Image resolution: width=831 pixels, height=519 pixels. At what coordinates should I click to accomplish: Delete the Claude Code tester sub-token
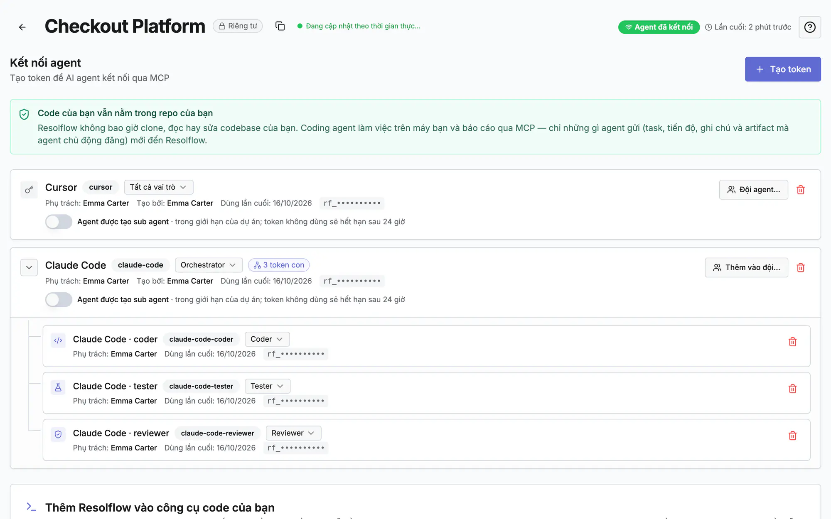[792, 389]
